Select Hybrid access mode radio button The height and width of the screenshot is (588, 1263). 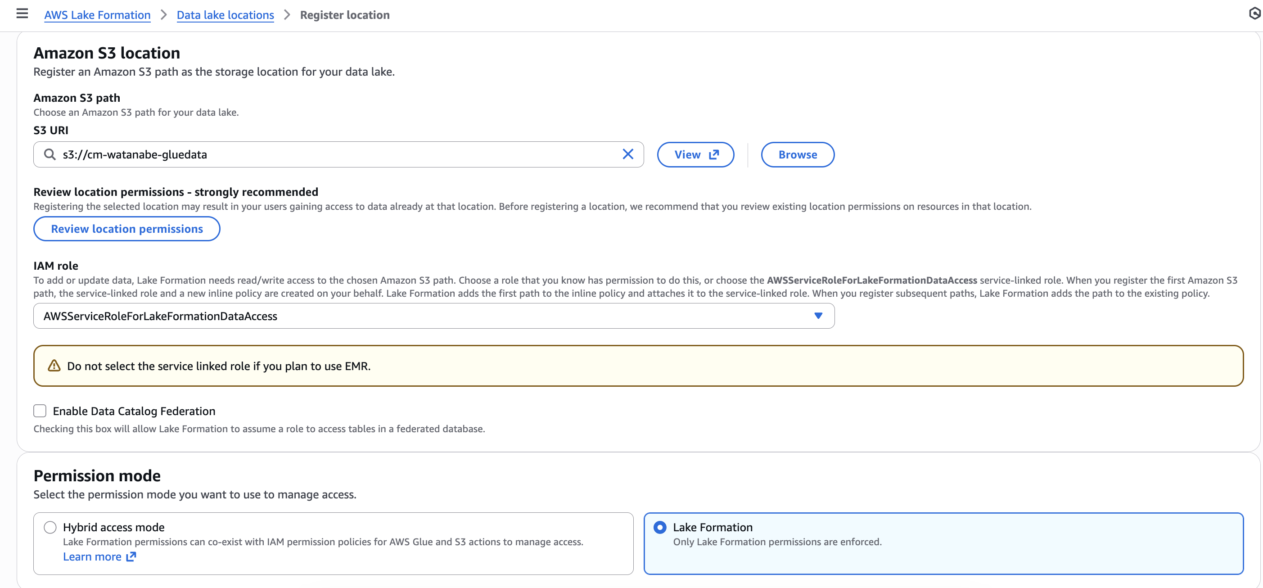click(x=50, y=527)
